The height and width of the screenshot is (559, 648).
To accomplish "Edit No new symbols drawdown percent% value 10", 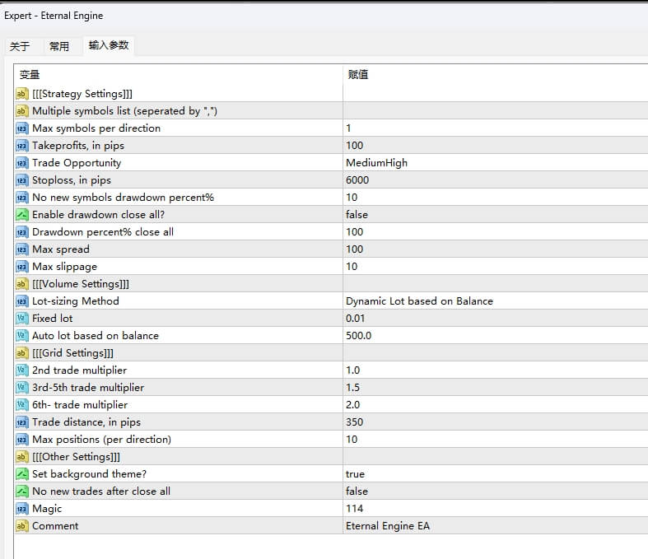I will point(352,198).
